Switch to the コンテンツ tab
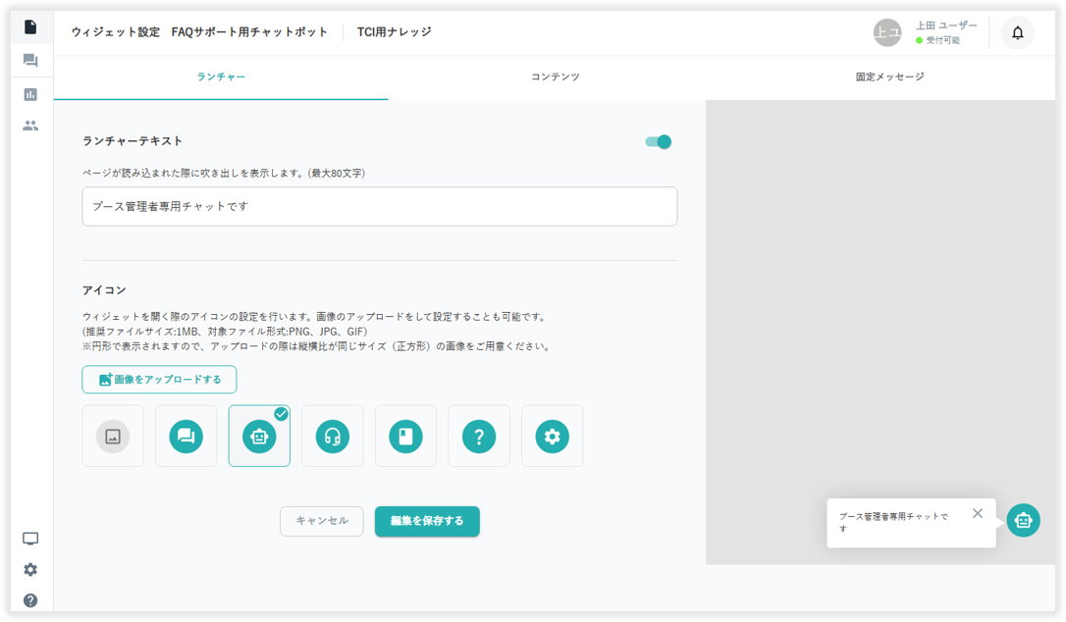 556,77
